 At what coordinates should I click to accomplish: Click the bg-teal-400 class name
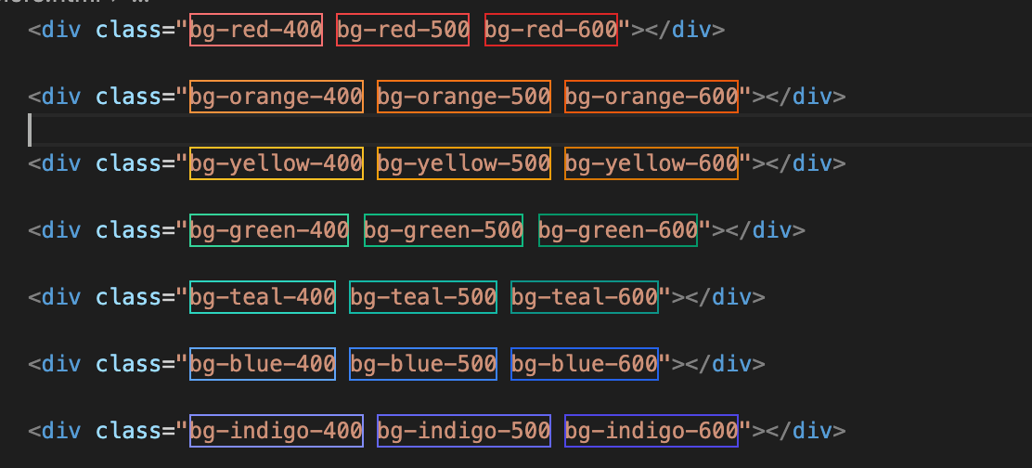(263, 297)
